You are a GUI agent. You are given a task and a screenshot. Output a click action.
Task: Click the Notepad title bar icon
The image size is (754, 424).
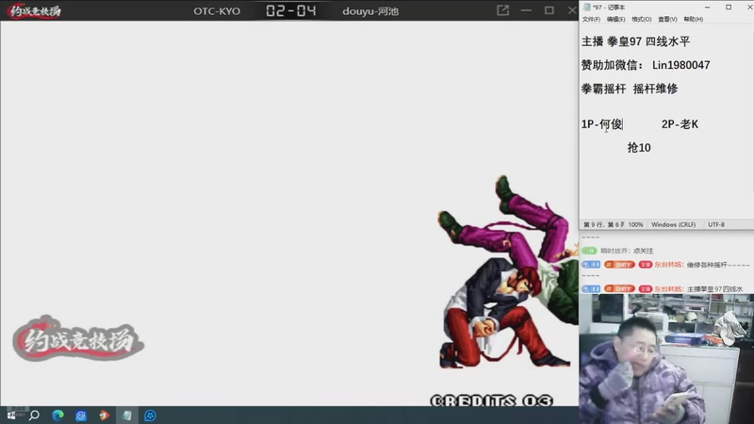tap(586, 8)
